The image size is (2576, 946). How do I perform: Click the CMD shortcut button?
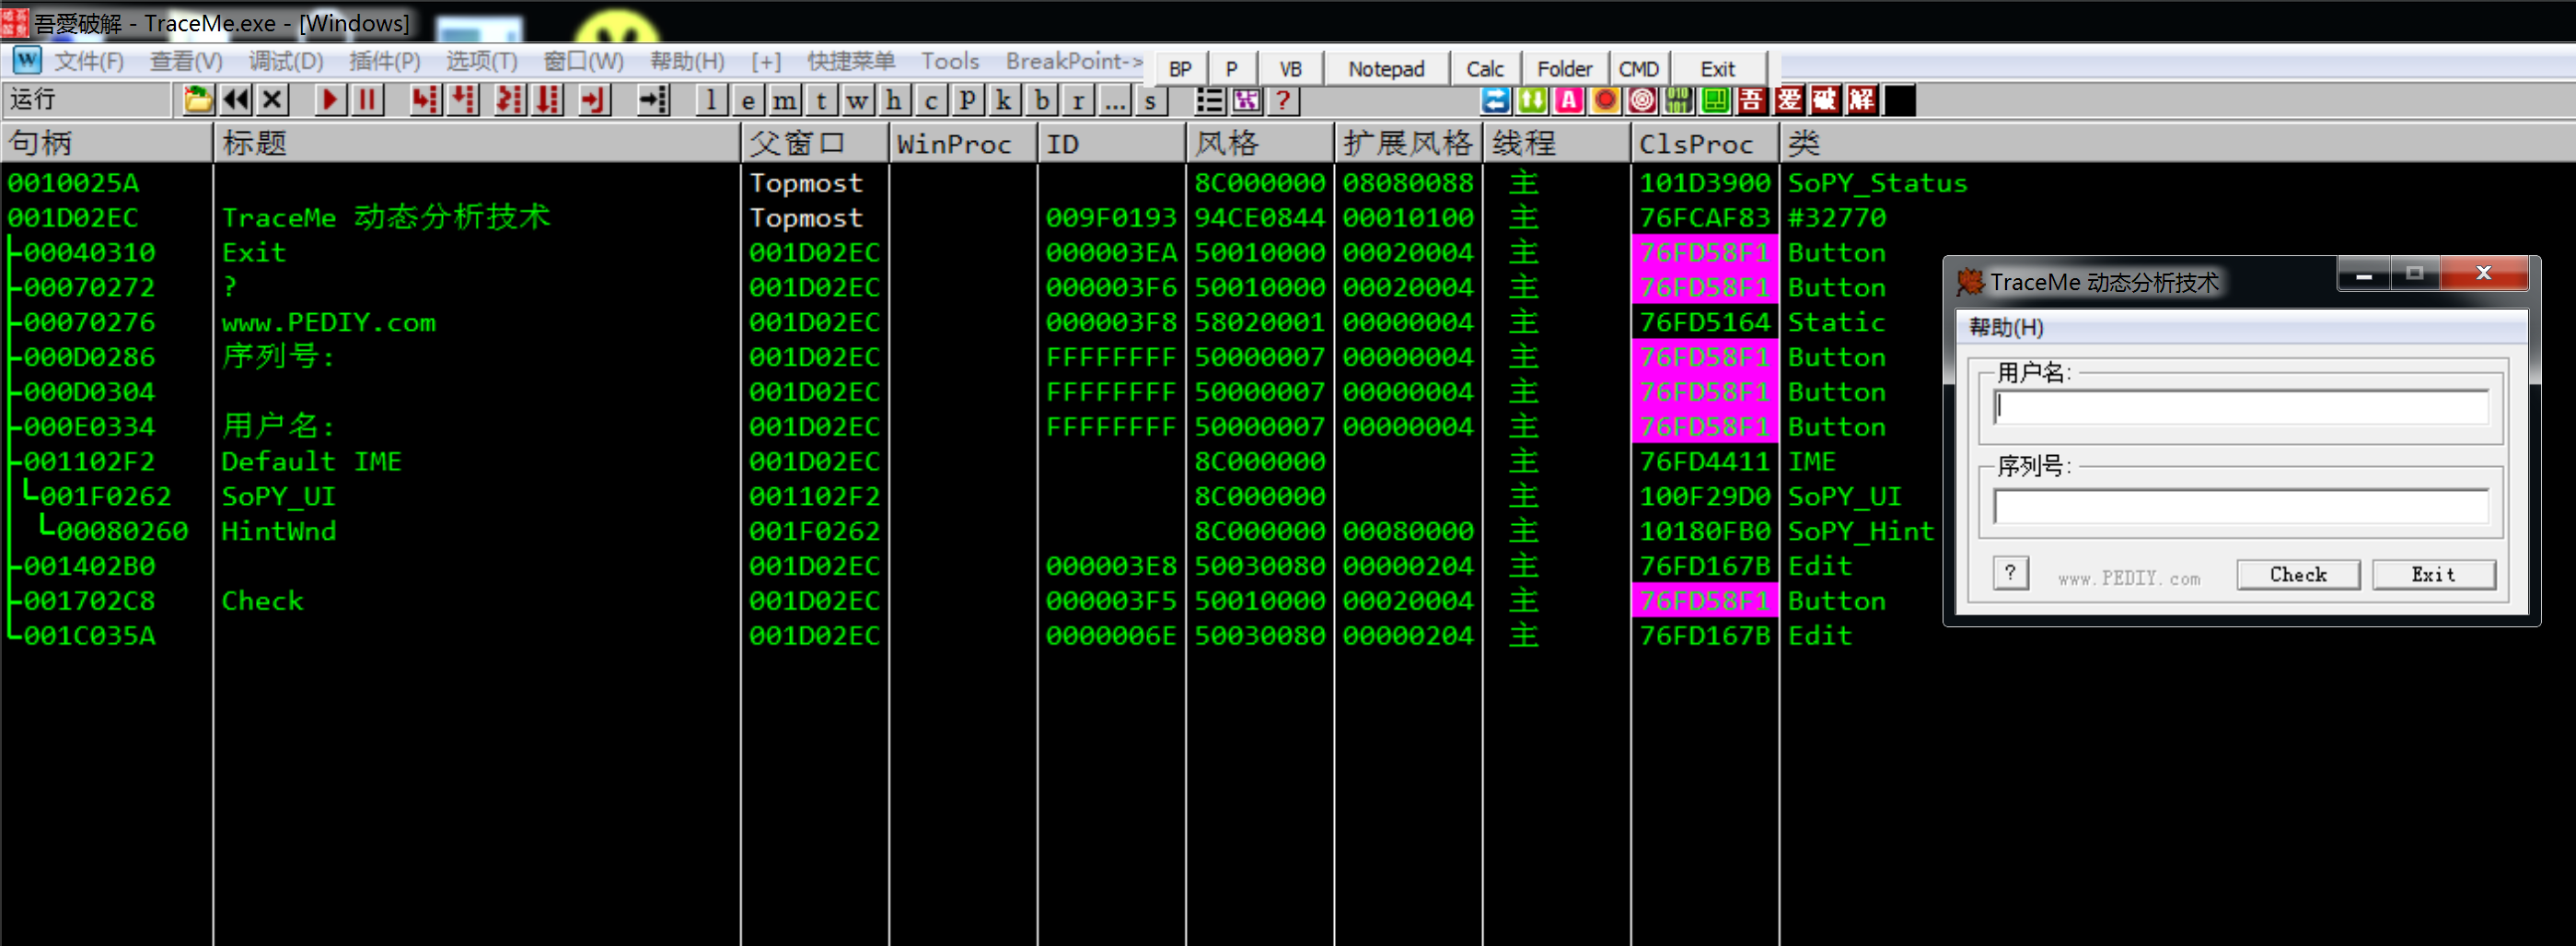click(x=1639, y=69)
